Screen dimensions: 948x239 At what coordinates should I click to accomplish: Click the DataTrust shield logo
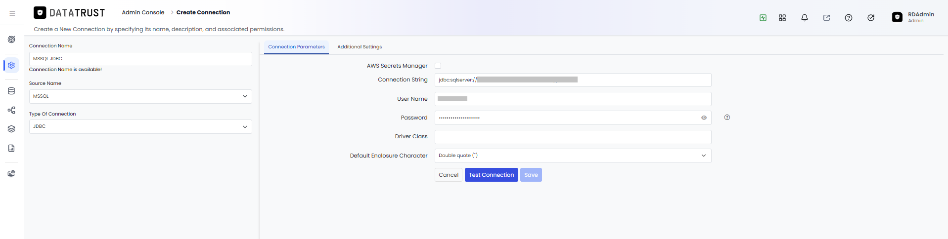click(40, 13)
